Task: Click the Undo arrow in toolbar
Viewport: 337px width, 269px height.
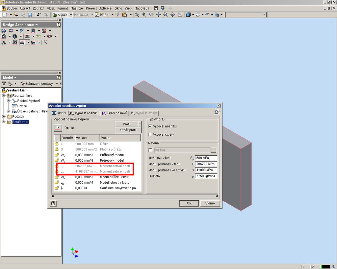Action: click(39, 15)
